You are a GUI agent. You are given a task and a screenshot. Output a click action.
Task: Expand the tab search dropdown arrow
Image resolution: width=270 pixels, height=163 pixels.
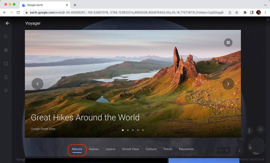[x=265, y=5]
